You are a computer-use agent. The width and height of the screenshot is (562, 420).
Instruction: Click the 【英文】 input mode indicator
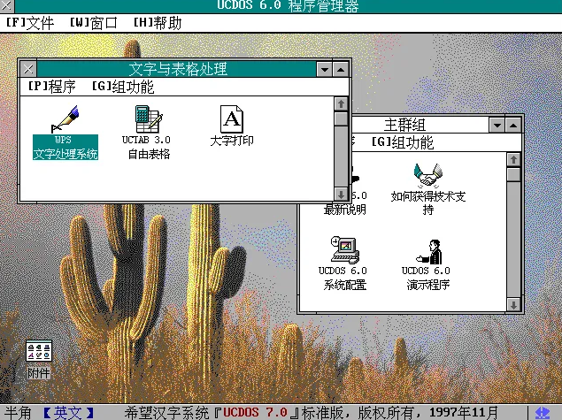point(68,413)
